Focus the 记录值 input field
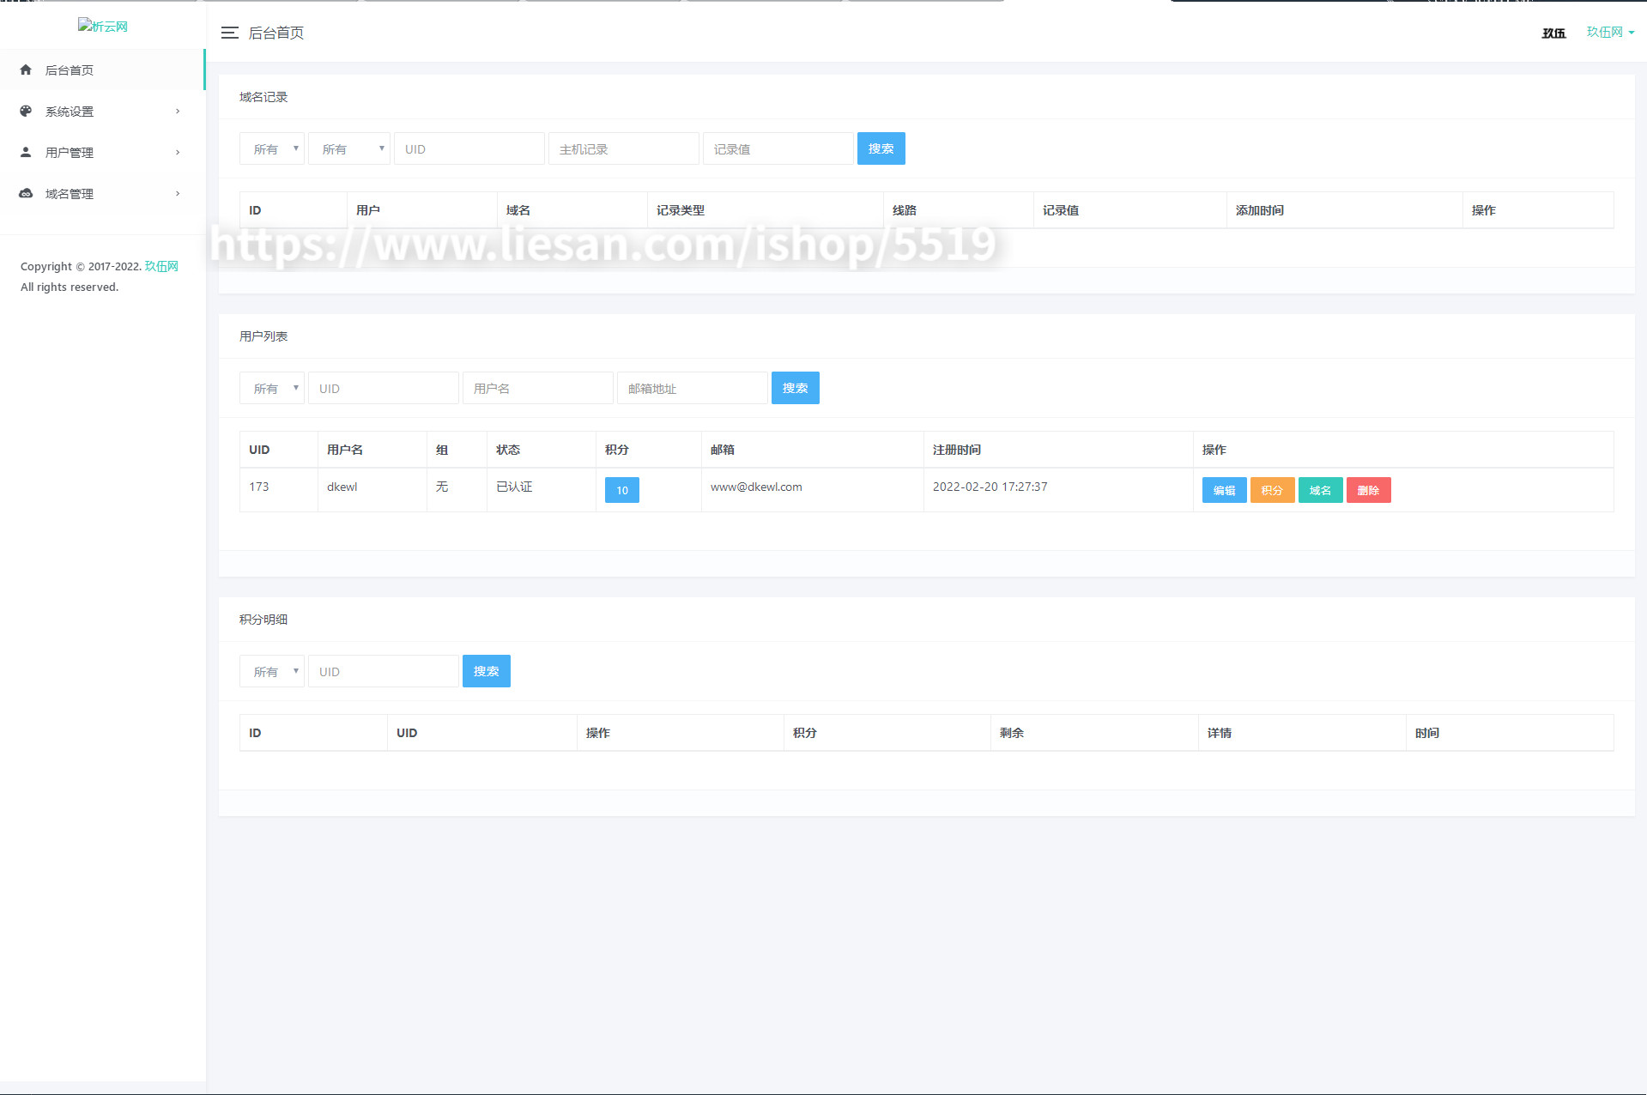 click(x=778, y=148)
